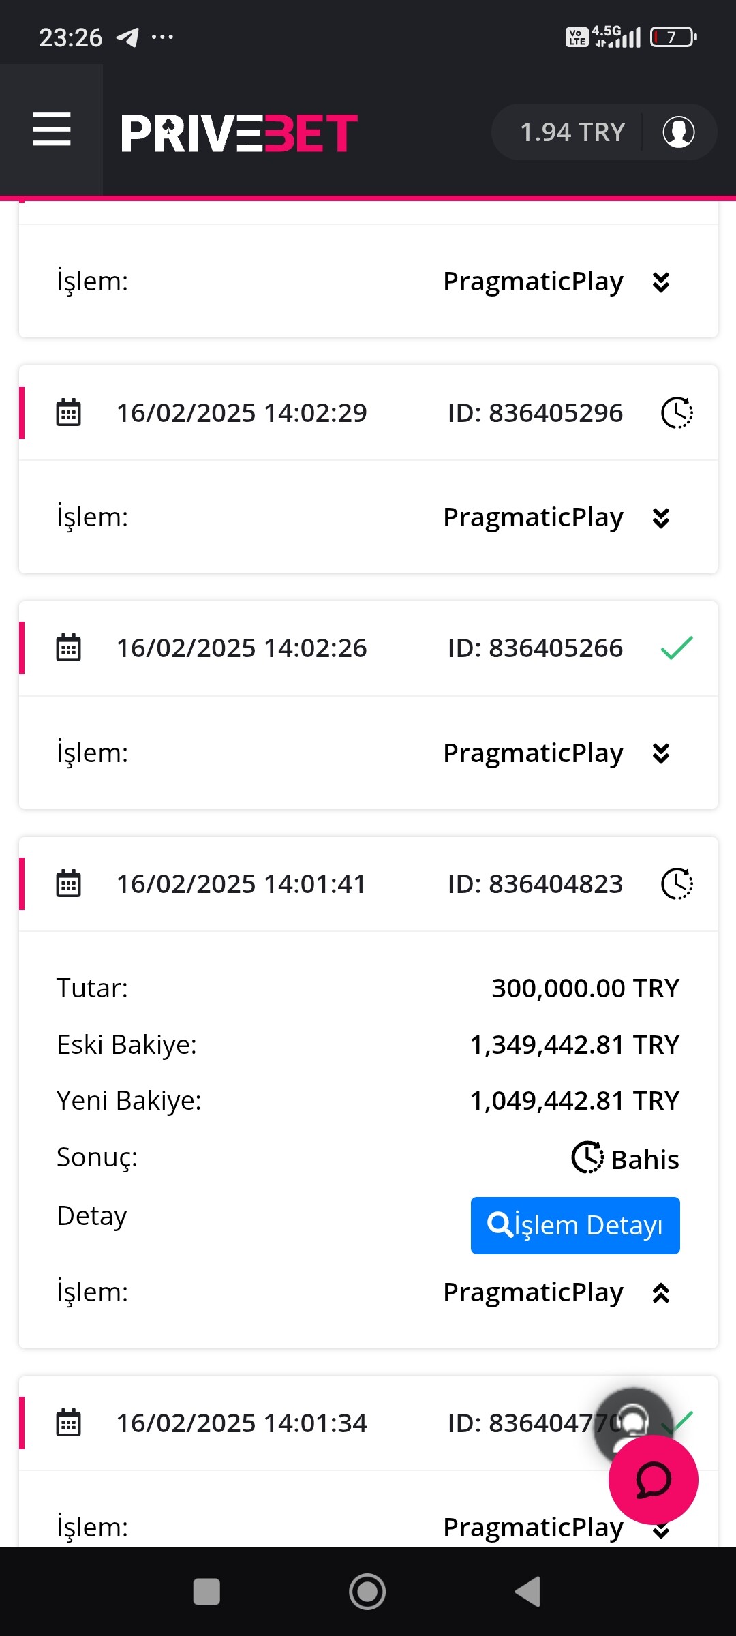Screen dimensions: 736x1636
Task: Expand the 14:02:26 PragmaticPlay transaction details
Action: pos(660,753)
